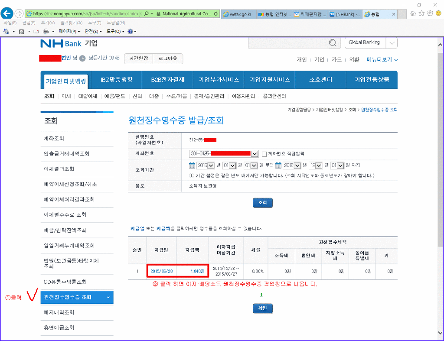The width and height of the screenshot is (444, 341).
Task: Open 계좌조회 in the left sidebar
Action: (x=54, y=138)
